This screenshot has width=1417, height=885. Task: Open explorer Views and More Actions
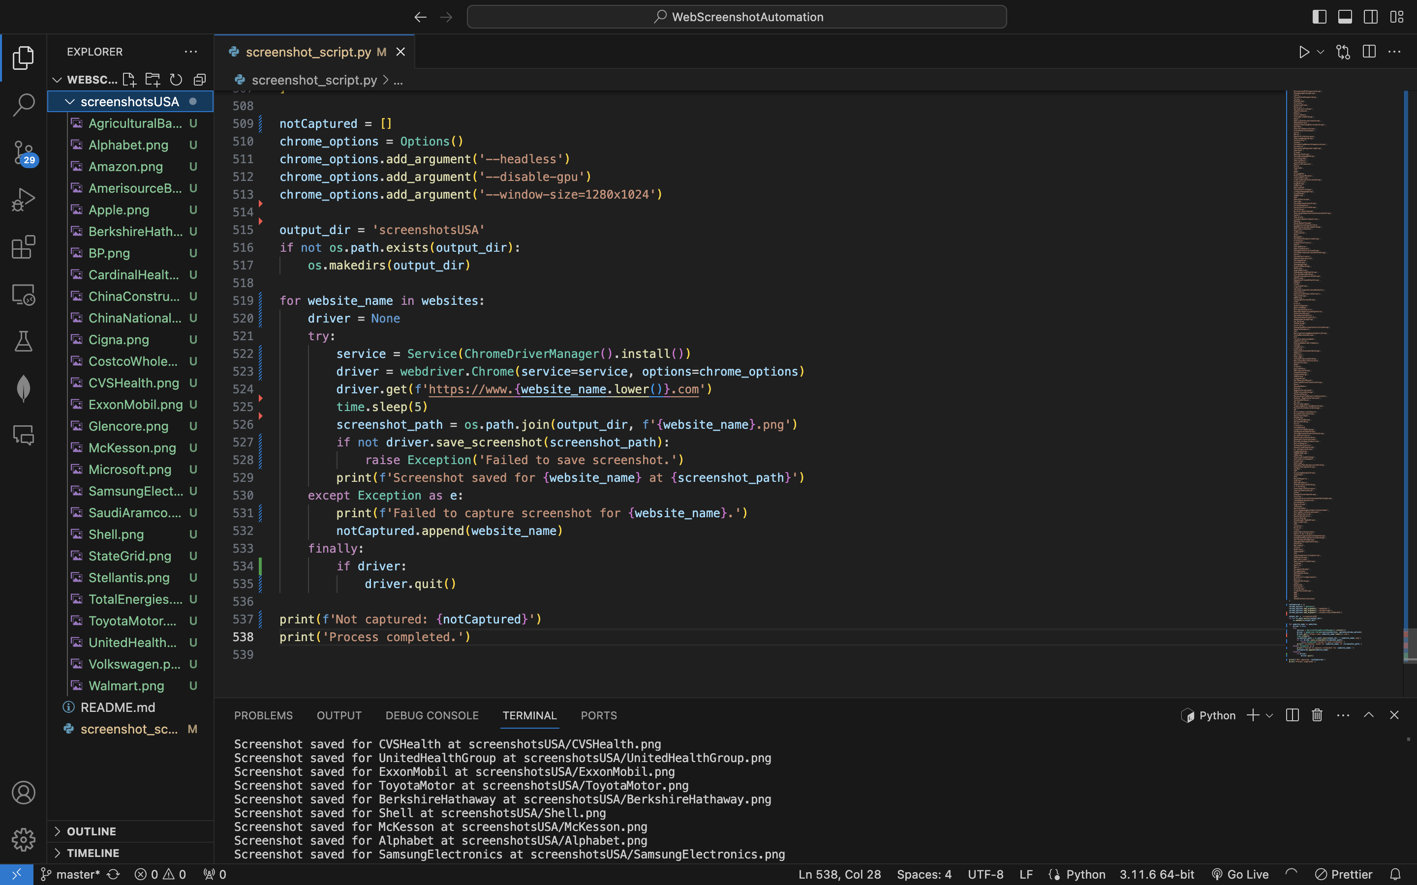point(191,52)
